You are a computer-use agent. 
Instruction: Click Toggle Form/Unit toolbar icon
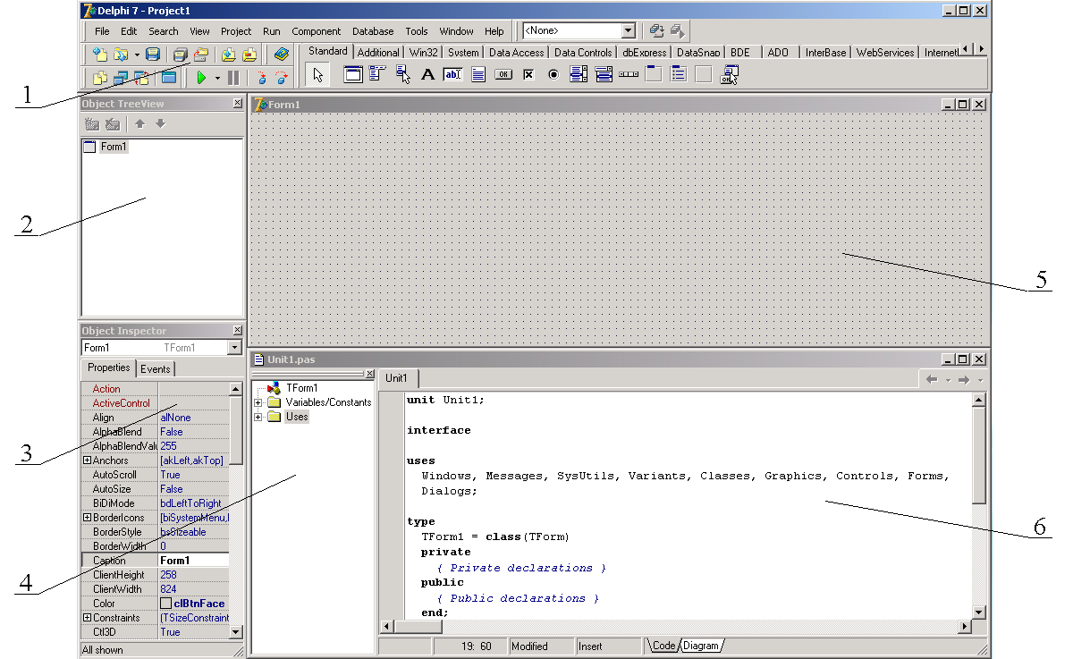141,78
